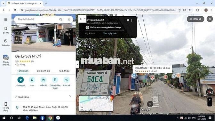Image resolution: width=215 pixels, height=121 pixels.
Task: Click the Đường đi directions icon
Action: [x=20, y=80]
